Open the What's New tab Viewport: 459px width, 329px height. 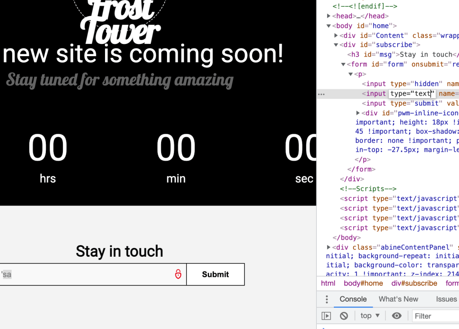click(398, 299)
